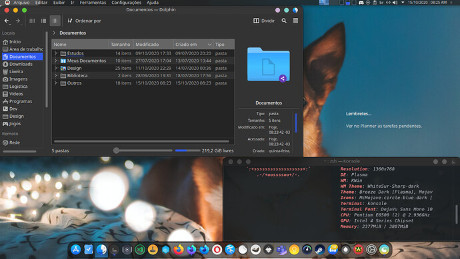
Task: Open the Ordenar por sort dropdown
Action: [84, 21]
